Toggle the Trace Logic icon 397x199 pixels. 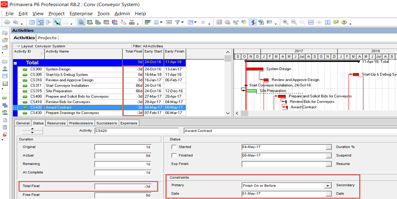pos(57,22)
